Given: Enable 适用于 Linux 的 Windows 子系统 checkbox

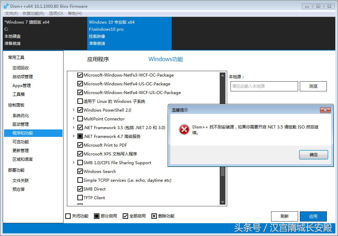Looking at the screenshot, I should tap(80, 101).
